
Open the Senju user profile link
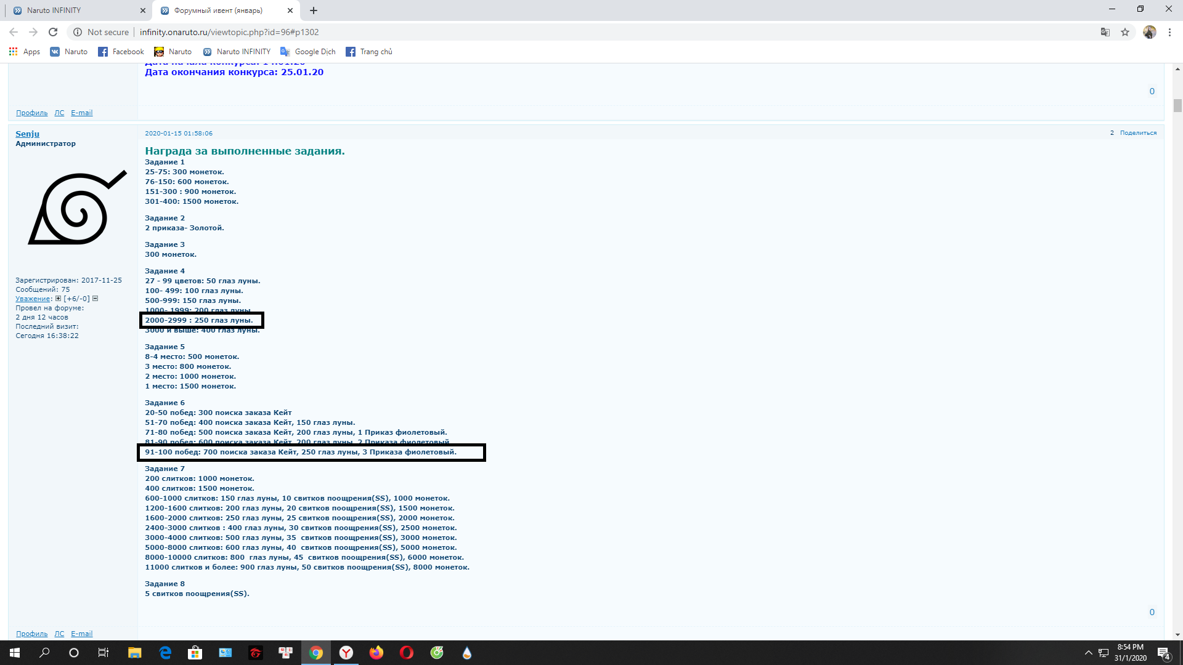click(27, 134)
